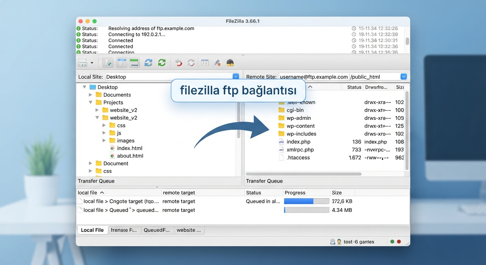Click the green process queue arrows icon
The height and width of the screenshot is (265, 486).
(162, 63)
